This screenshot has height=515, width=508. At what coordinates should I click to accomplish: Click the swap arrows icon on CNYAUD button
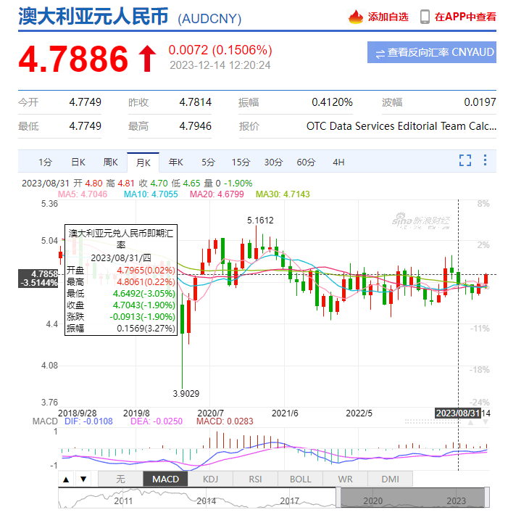pyautogui.click(x=380, y=53)
